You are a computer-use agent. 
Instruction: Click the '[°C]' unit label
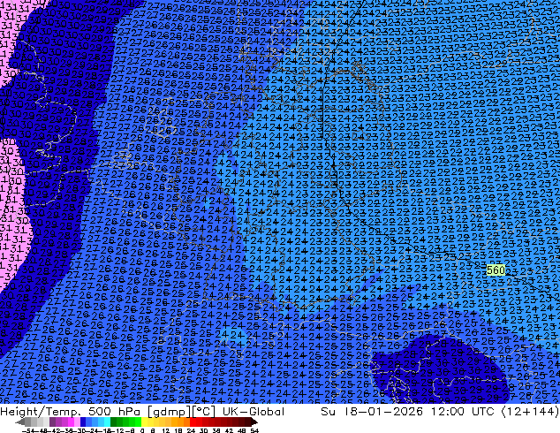(203, 412)
